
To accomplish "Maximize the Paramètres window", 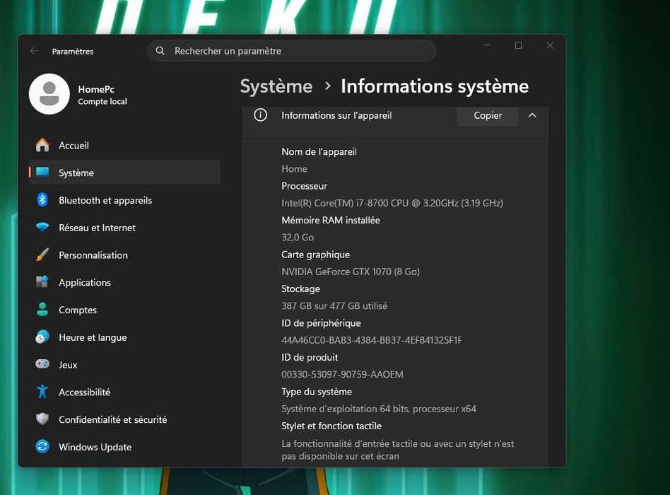I will click(x=518, y=45).
